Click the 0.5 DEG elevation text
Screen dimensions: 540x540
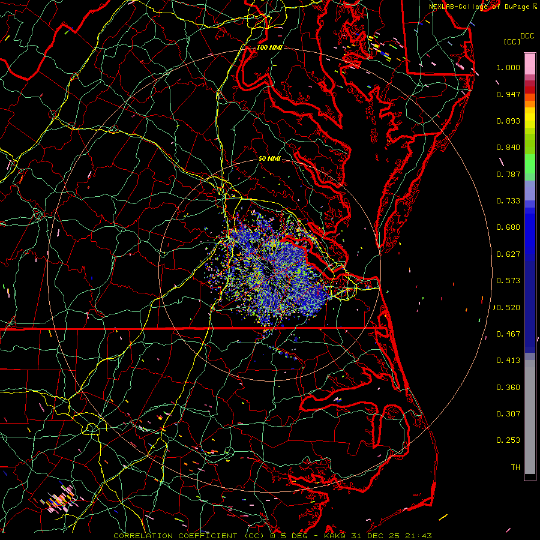tap(289, 536)
